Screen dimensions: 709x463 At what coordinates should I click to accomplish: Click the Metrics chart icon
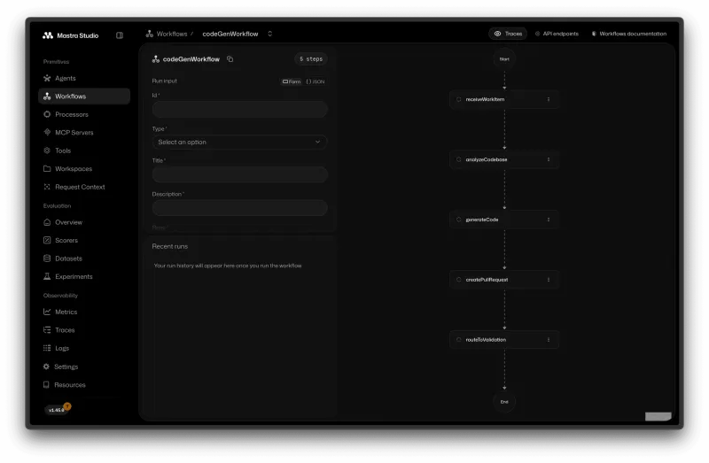[x=47, y=312]
